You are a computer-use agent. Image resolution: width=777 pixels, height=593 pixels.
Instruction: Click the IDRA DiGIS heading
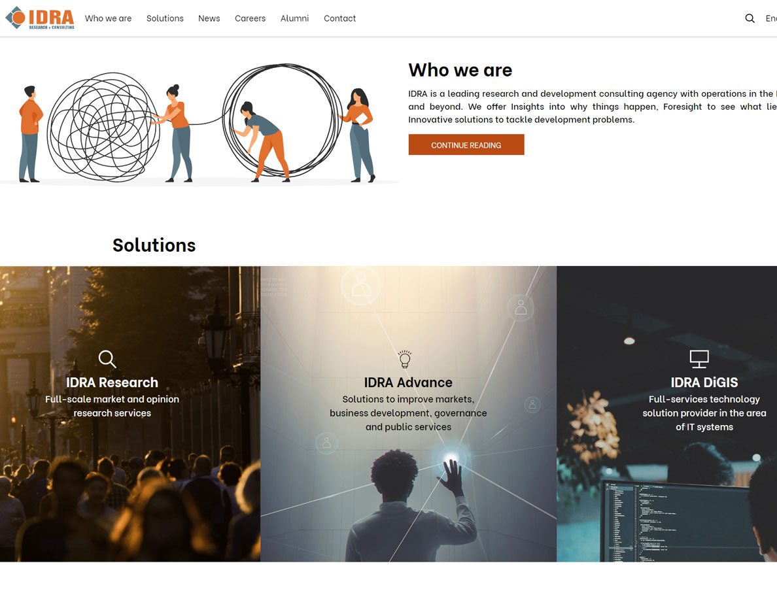(x=704, y=382)
